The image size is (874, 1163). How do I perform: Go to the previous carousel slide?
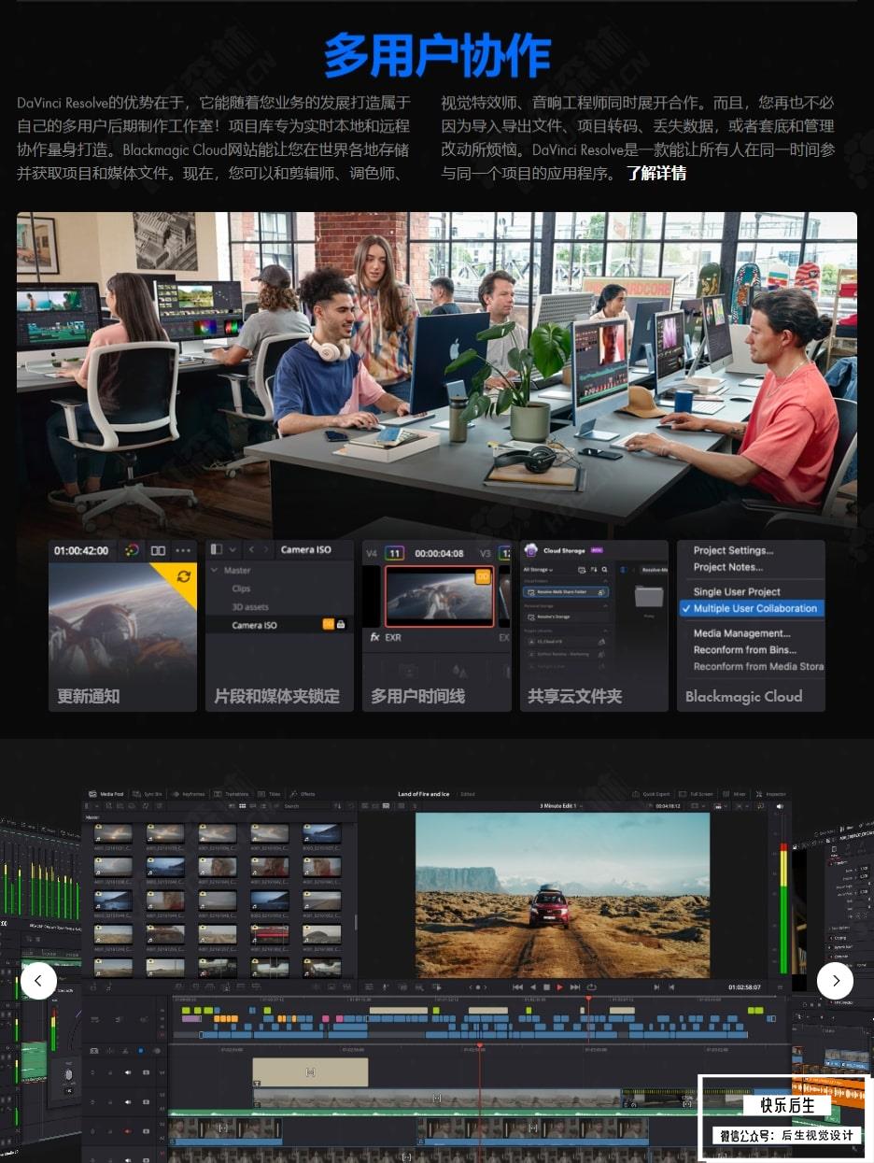(38, 981)
